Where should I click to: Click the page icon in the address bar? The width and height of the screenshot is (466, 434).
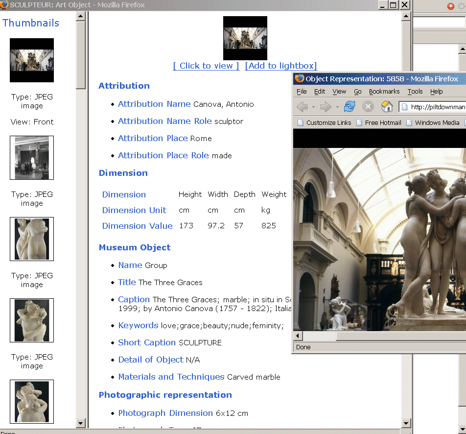404,107
